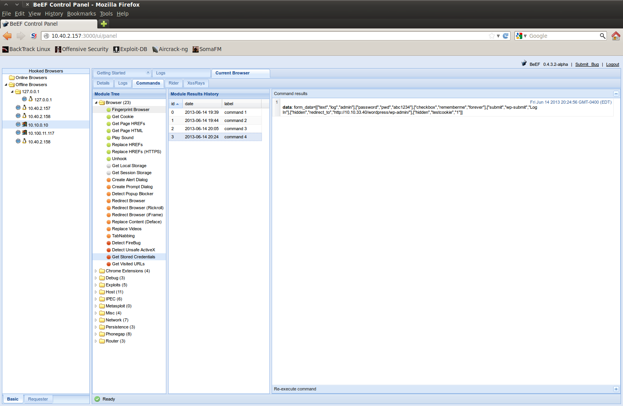
Task: Click the Google search input field
Action: point(563,36)
